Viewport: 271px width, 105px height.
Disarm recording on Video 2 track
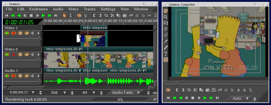pyautogui.click(x=14, y=54)
